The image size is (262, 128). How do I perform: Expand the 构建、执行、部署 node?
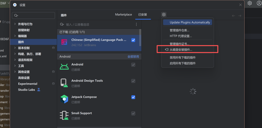[15, 54]
